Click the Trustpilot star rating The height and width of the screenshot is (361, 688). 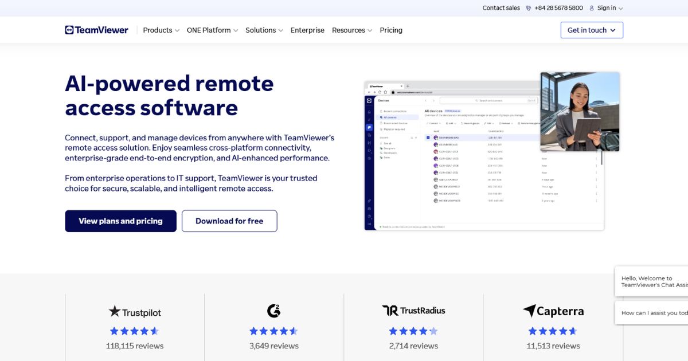(x=135, y=331)
